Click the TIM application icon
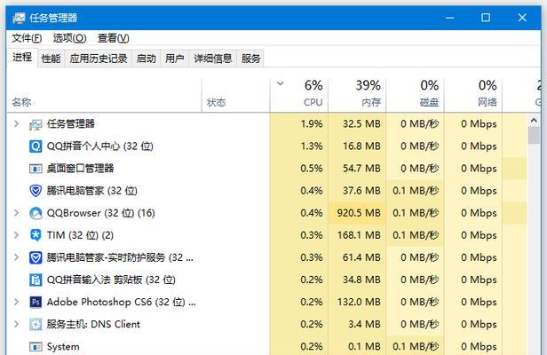Image resolution: width=547 pixels, height=355 pixels. [x=36, y=235]
